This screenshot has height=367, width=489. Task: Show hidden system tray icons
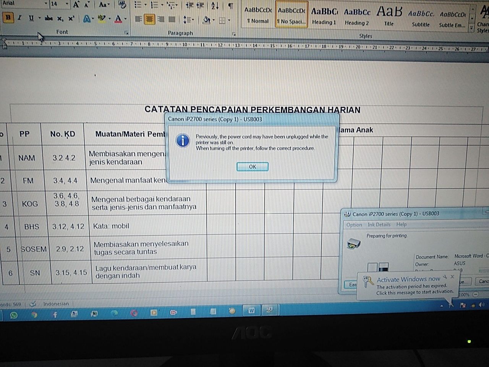442,306
